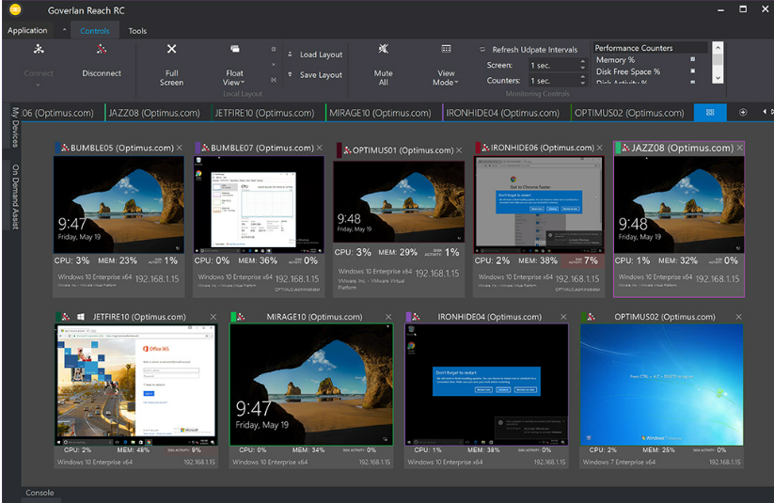Viewport: 774px width, 503px height.
Task: Select the blue grid view icon in tab bar
Action: [710, 113]
